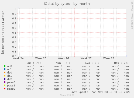Select the pass0 legend label
Viewport: 134px width, 98px height.
11,82
